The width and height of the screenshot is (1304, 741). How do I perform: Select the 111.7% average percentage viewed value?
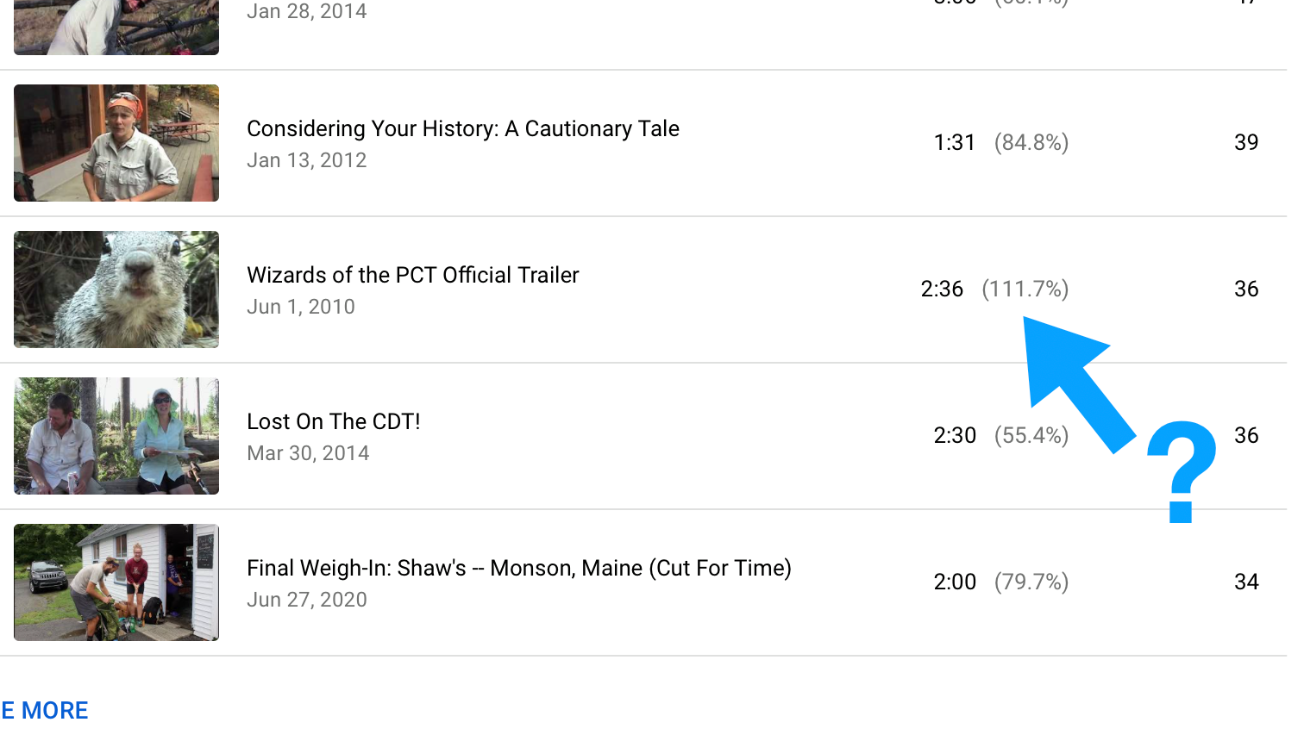tap(1025, 289)
